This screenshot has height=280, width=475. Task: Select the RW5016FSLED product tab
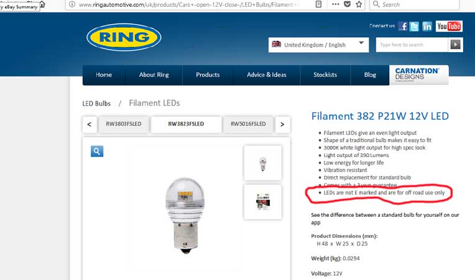pos(248,124)
